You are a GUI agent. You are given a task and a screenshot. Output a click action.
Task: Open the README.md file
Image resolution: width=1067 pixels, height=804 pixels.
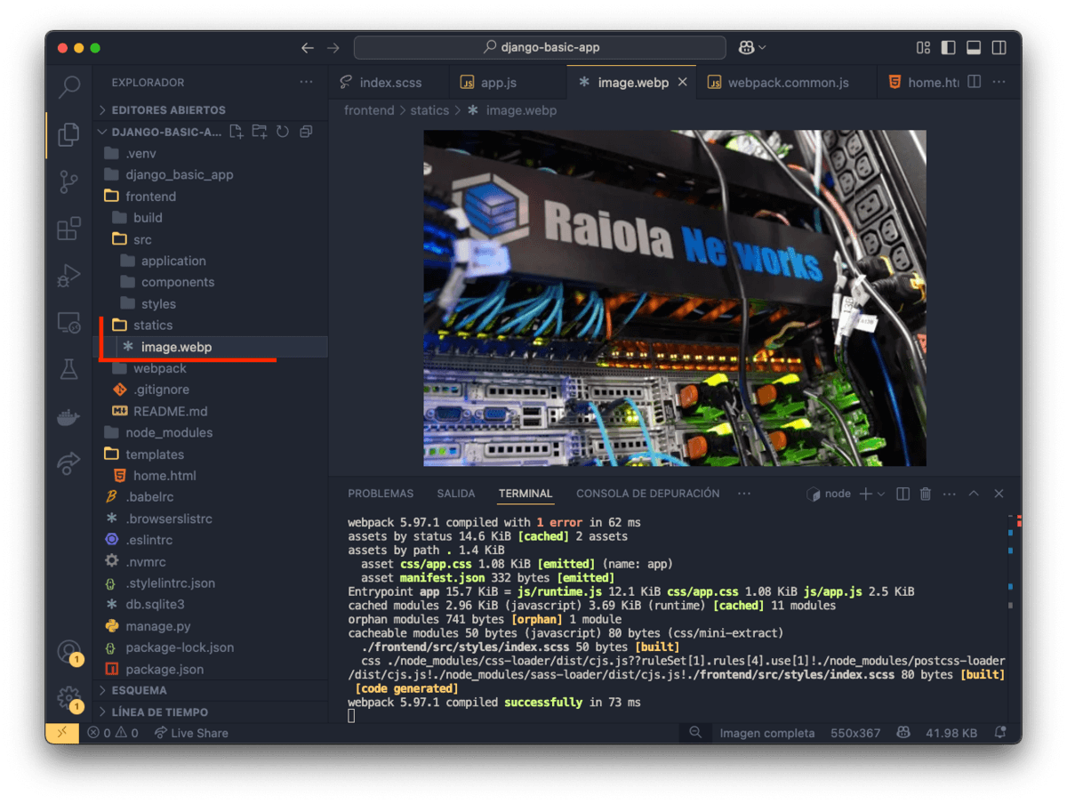pos(211,411)
